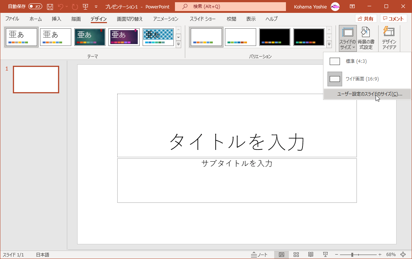Select the second black variation thumbnail
The image size is (412, 259).
pos(309,37)
